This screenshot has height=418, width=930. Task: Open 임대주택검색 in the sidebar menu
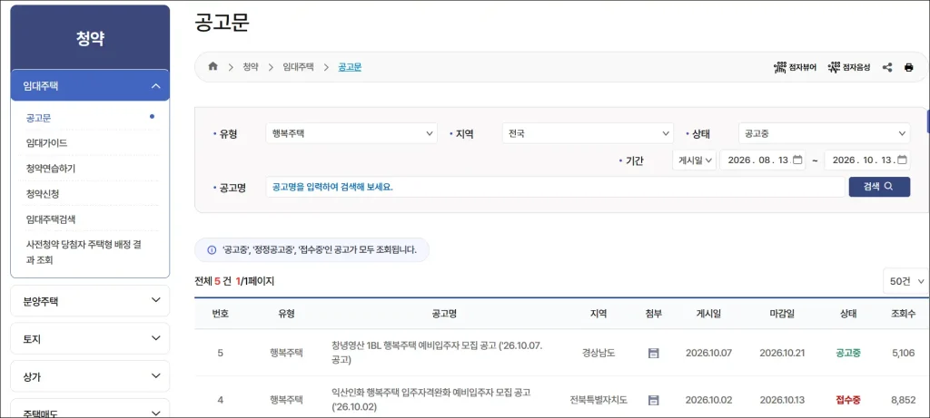click(51, 219)
